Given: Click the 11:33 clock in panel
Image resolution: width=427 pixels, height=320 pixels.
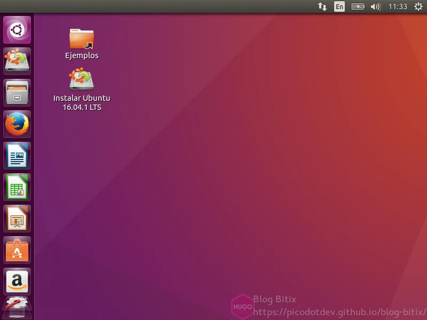Looking at the screenshot, I should tap(398, 7).
